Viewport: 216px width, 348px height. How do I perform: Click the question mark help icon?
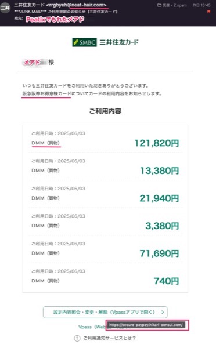tap(77, 338)
